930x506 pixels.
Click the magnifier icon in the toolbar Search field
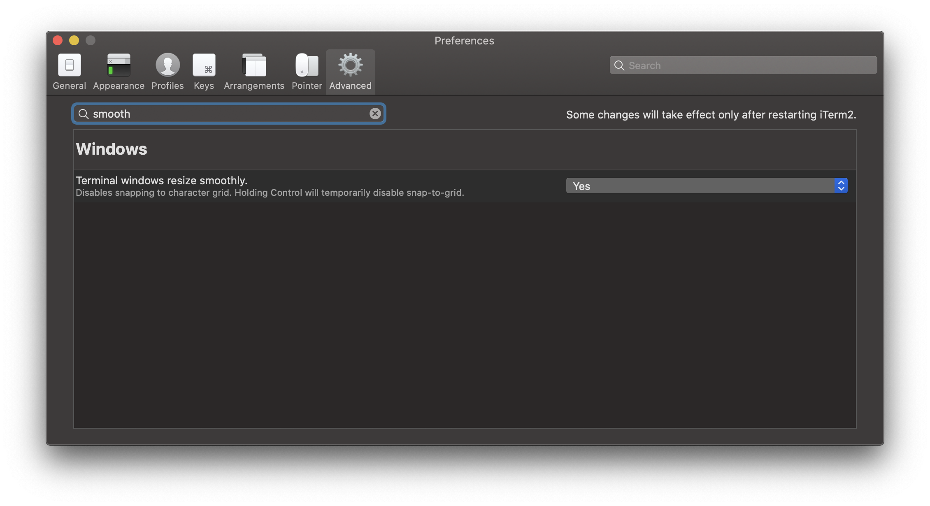619,65
